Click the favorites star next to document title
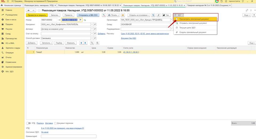This screenshot has height=139, width=256. (39, 10)
